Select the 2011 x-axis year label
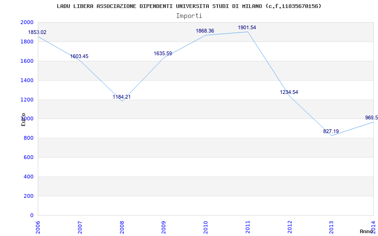Image resolution: width=378 pixels, height=236 pixels. tap(248, 228)
